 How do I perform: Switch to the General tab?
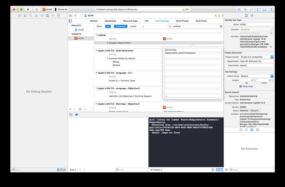pos(94,21)
